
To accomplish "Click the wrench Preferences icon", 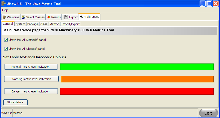I will (82, 17).
